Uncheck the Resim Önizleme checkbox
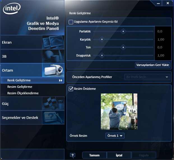Screen dimensions: 174x160 (71, 89)
